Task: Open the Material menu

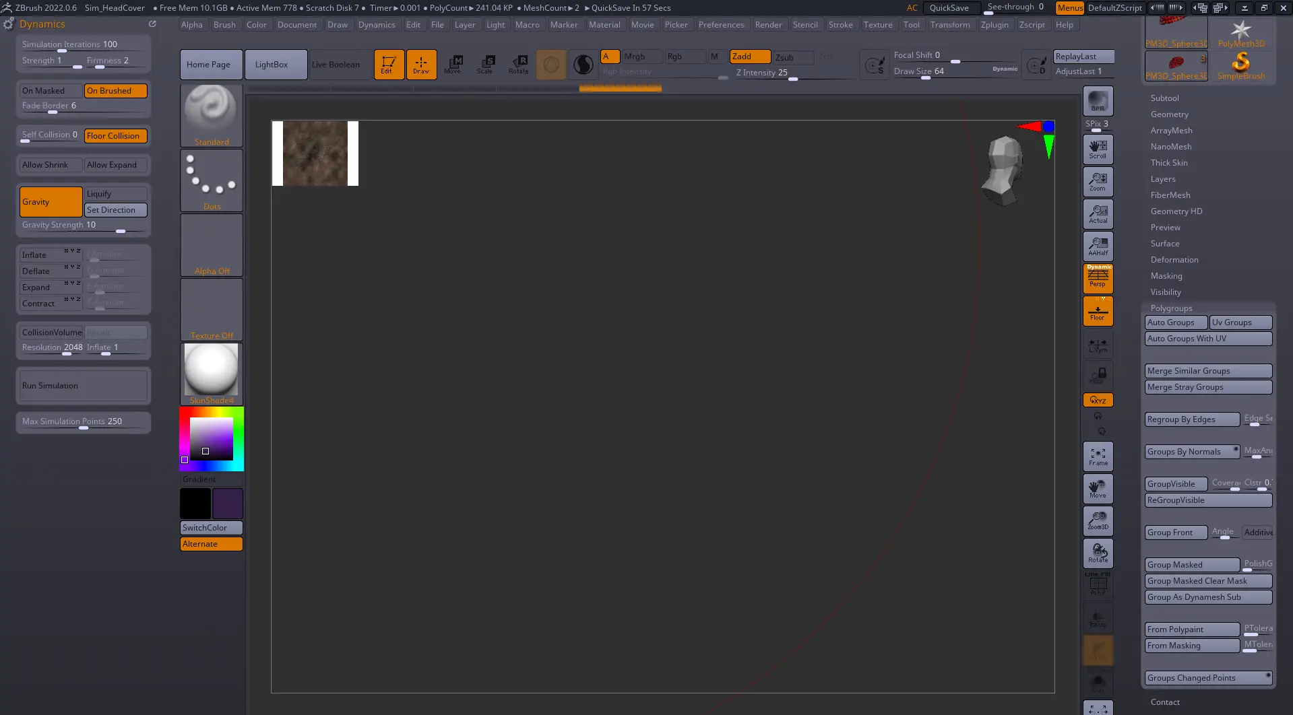Action: tap(604, 25)
